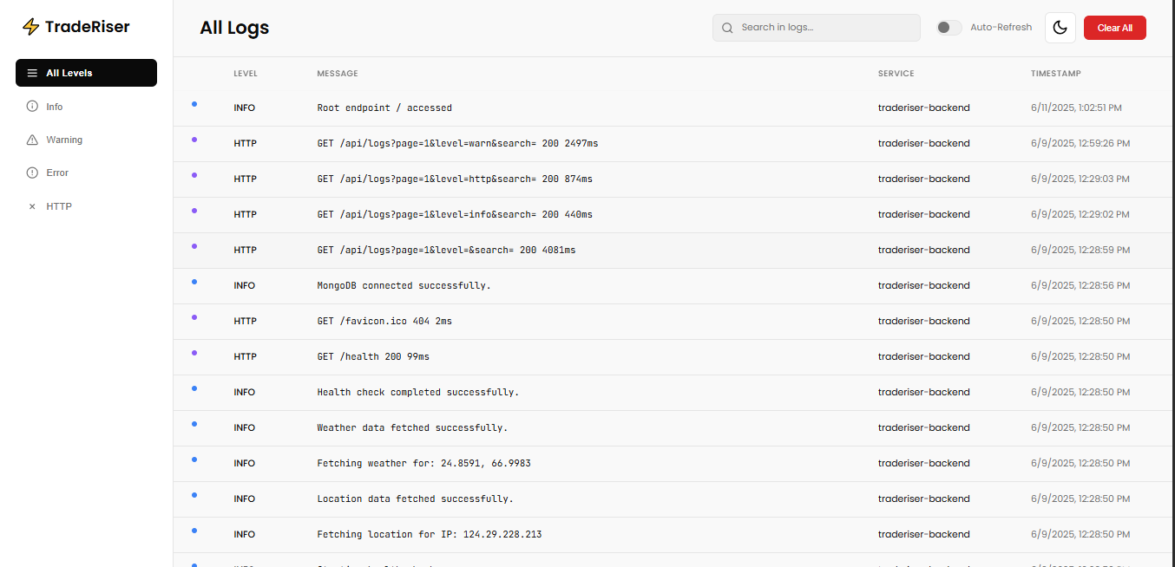Click the magnifier icon in search bar
The height and width of the screenshot is (567, 1175).
tap(727, 27)
